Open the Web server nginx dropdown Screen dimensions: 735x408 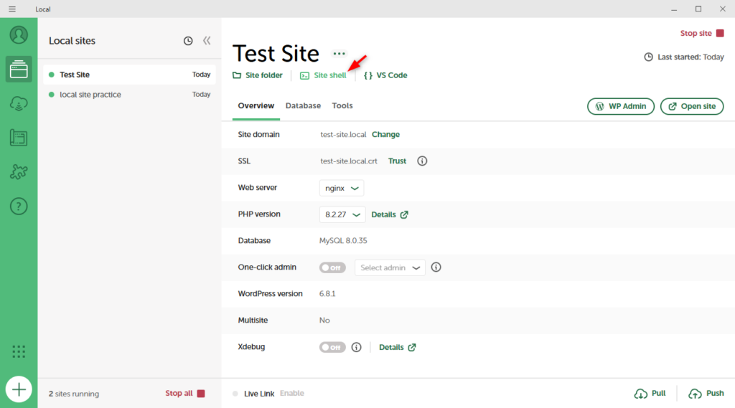click(342, 189)
